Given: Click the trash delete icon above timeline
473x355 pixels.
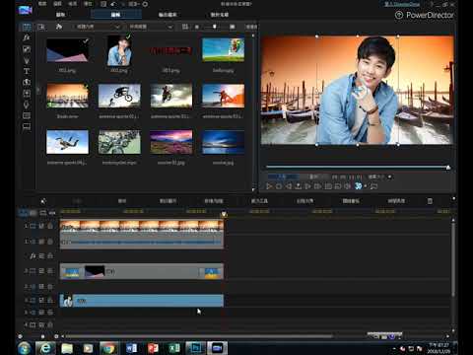Looking at the screenshot, I should click(430, 201).
